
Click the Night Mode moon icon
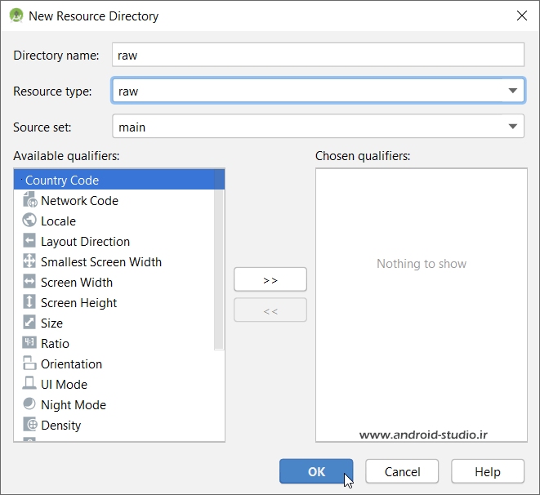coord(29,404)
